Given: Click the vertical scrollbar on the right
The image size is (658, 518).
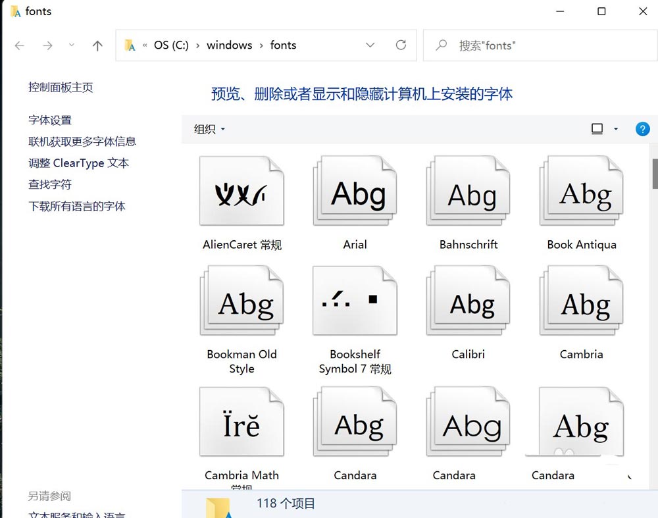Looking at the screenshot, I should (653, 174).
